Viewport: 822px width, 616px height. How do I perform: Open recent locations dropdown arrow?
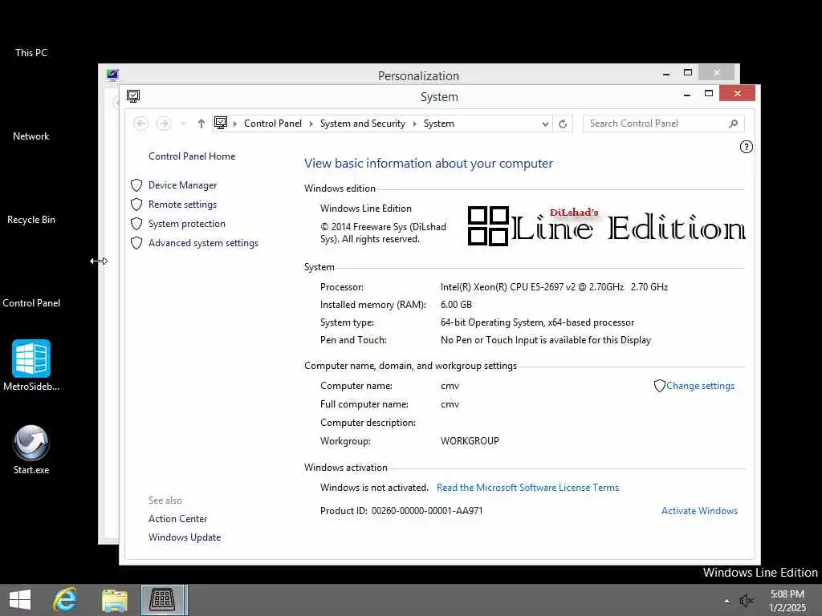point(183,124)
